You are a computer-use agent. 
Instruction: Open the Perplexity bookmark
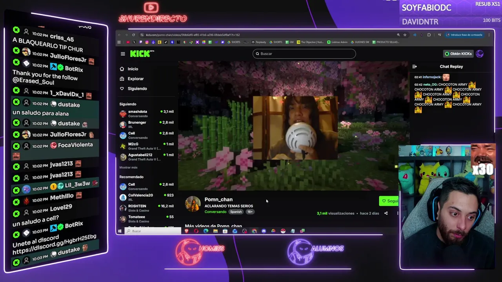(x=259, y=42)
